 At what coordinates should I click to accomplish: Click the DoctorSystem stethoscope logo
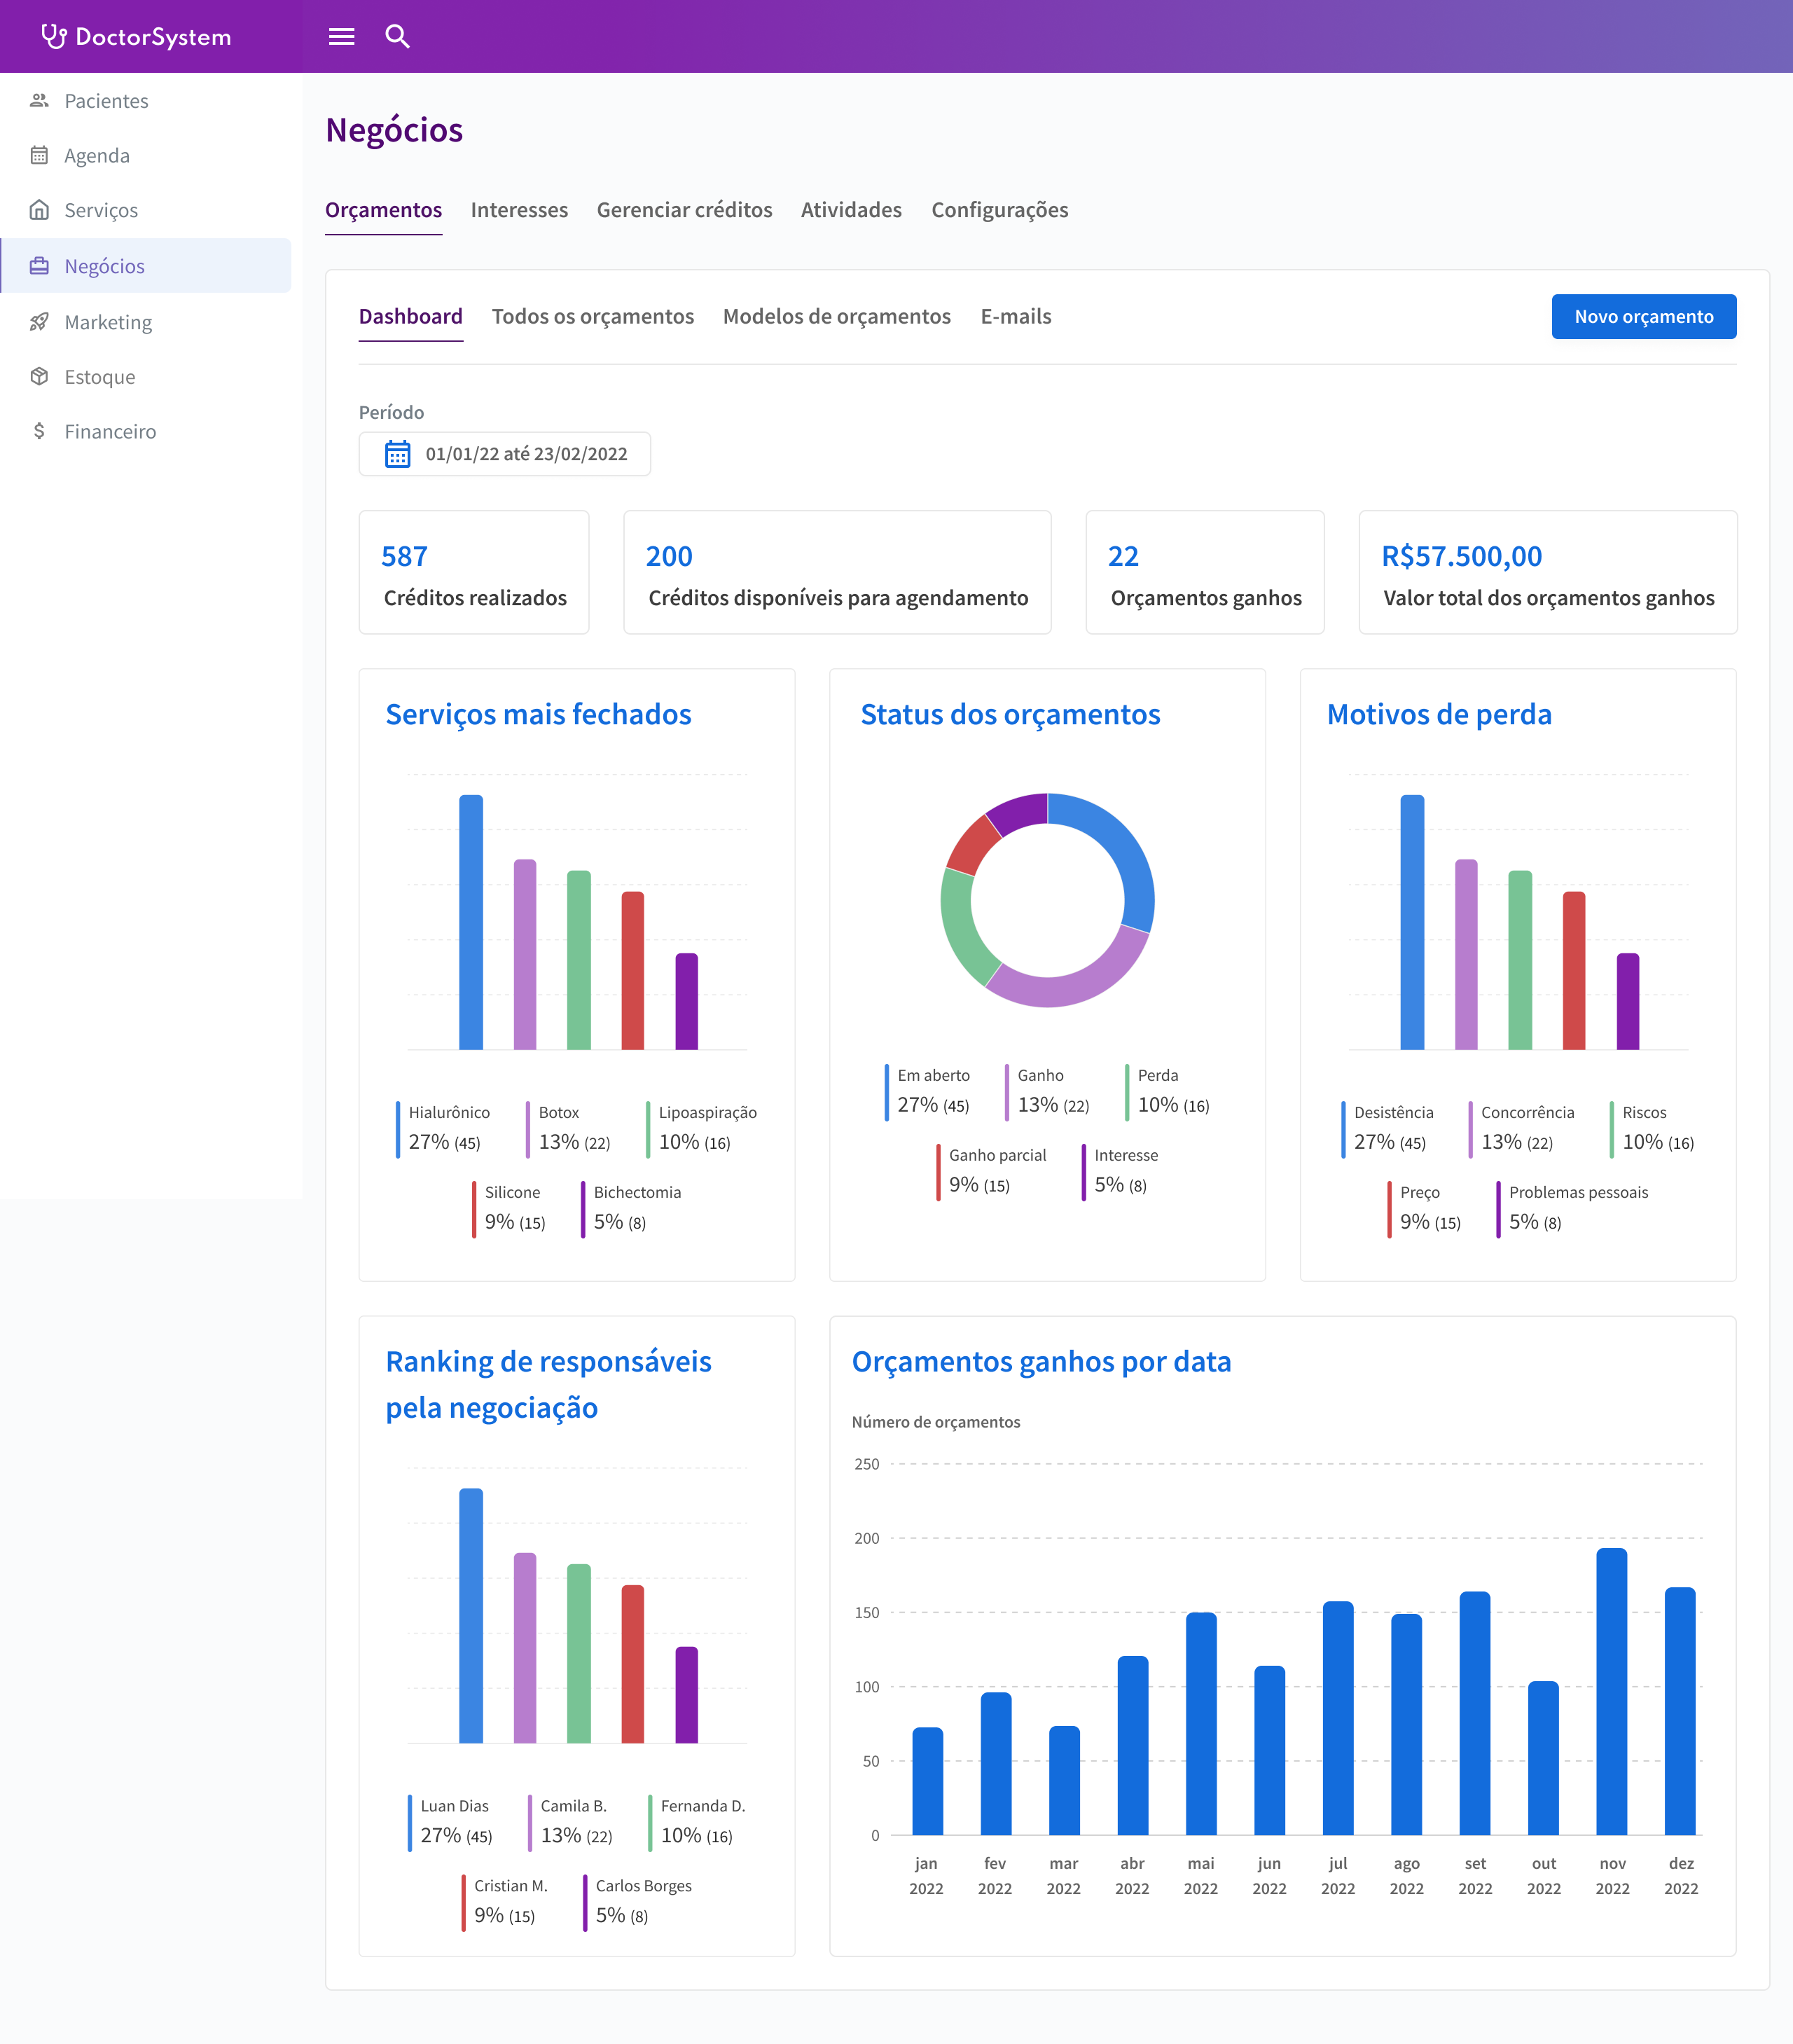pyautogui.click(x=54, y=37)
